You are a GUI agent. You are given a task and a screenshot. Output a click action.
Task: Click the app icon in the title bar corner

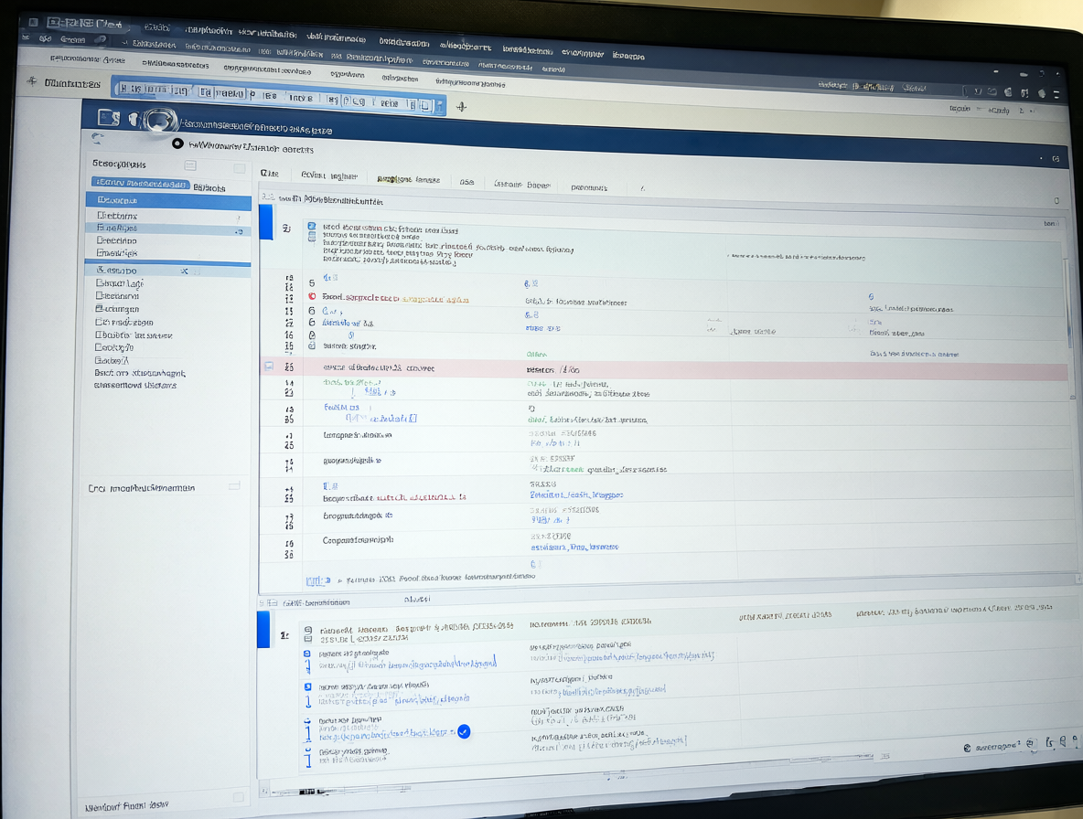[x=32, y=21]
